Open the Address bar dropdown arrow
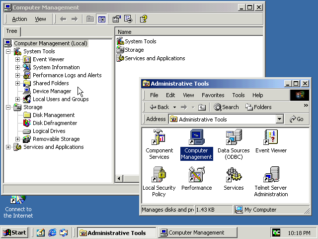This screenshot has height=239, width=318. tap(279, 119)
